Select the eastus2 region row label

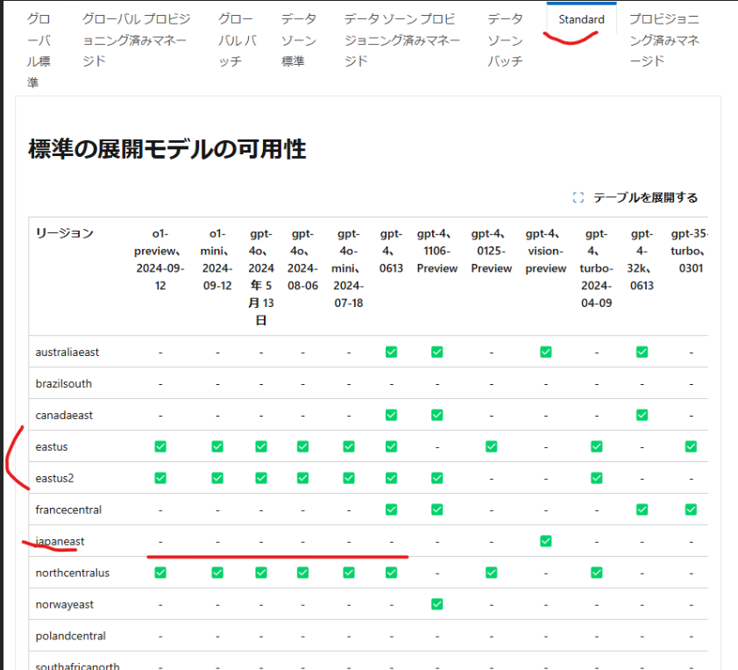click(54, 478)
